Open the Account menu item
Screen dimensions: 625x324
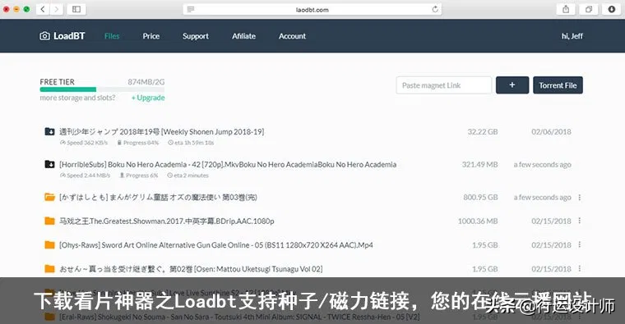click(x=292, y=36)
